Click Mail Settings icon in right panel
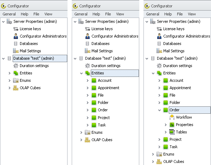Screen dimensions: 211x165 tap(159, 51)
